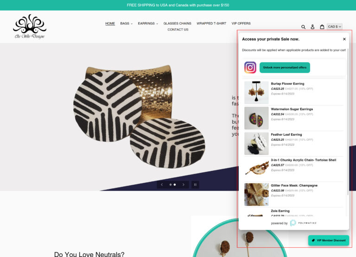Open 3-in-1 Chunky Acrylic Chain product link
The height and width of the screenshot is (257, 356).
[x=303, y=160]
